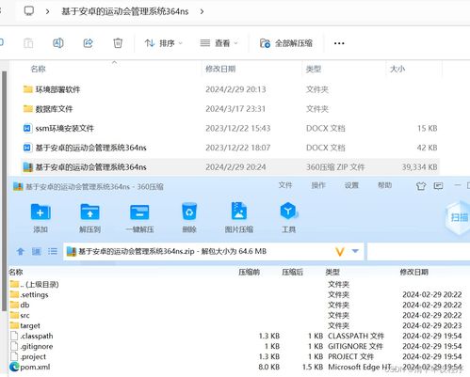Go up one level with the arrow icon
Viewport: 470px width, 377px height.
click(21, 251)
